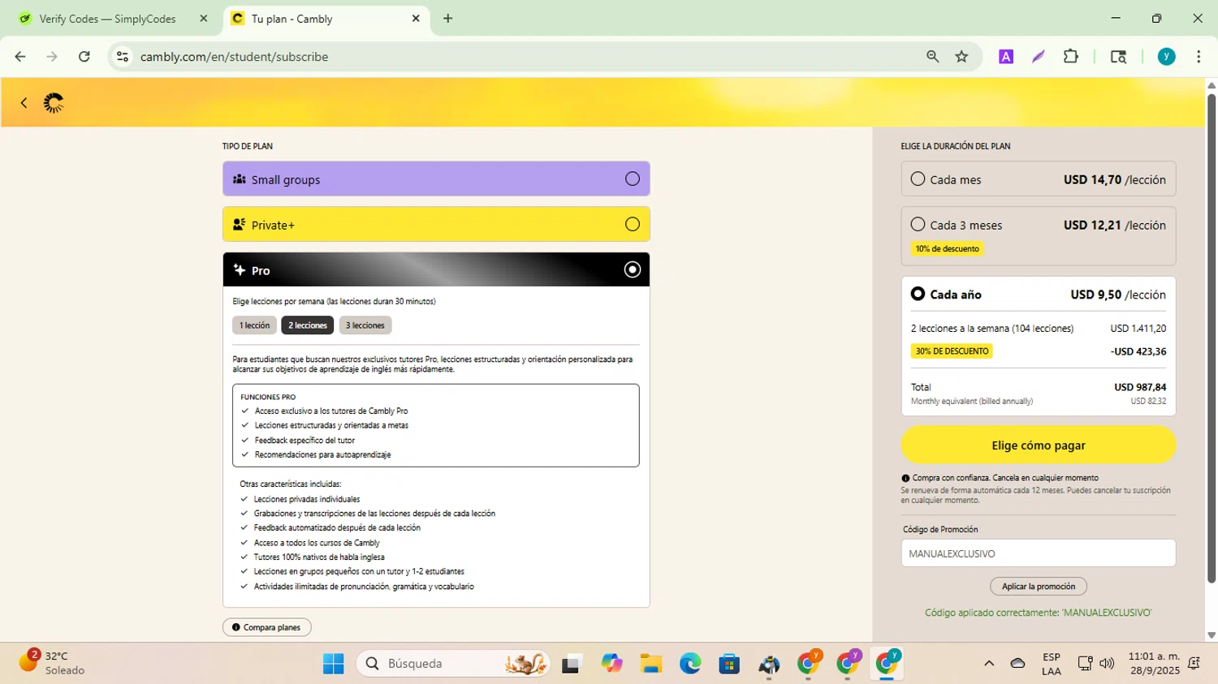The image size is (1218, 684).
Task: Open the notifications bell icon in tray
Action: point(1194,664)
